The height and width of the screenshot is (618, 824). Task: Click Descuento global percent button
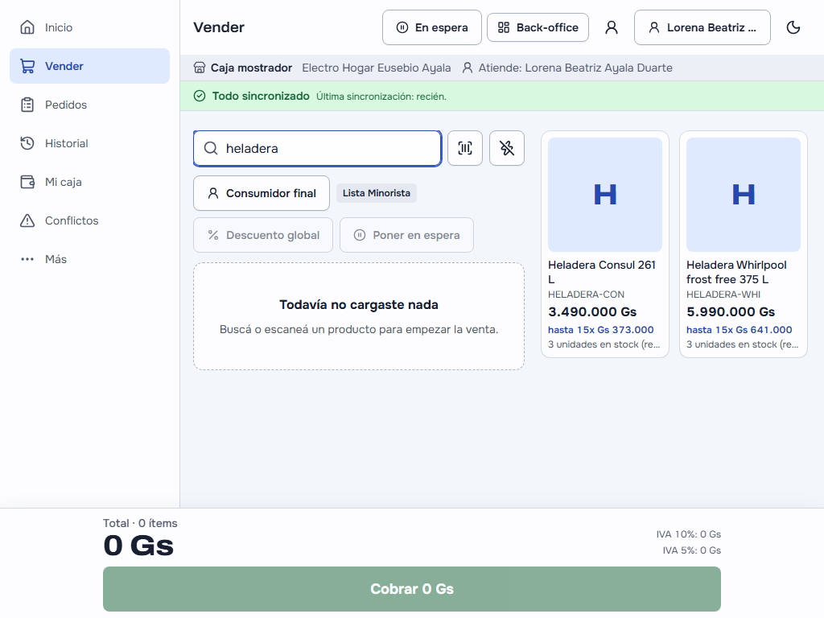(263, 235)
